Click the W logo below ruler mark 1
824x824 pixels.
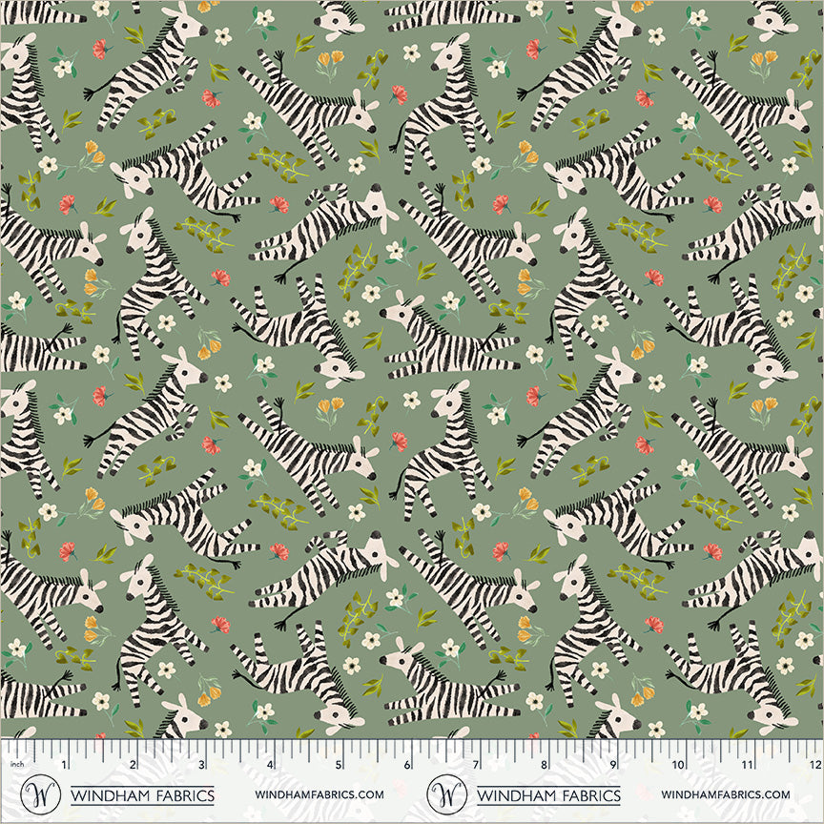click(x=40, y=793)
